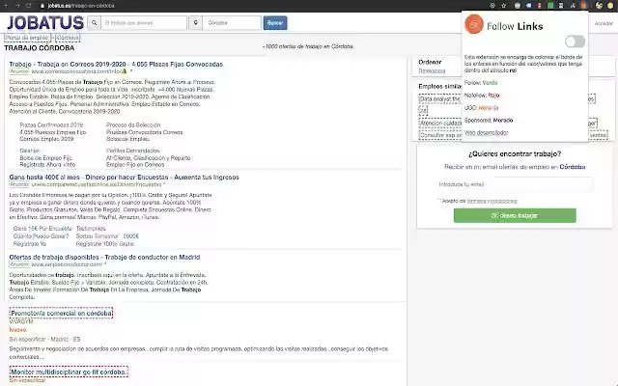The image size is (618, 386).
Task: Go back with the browser back arrow
Action: 7,6
